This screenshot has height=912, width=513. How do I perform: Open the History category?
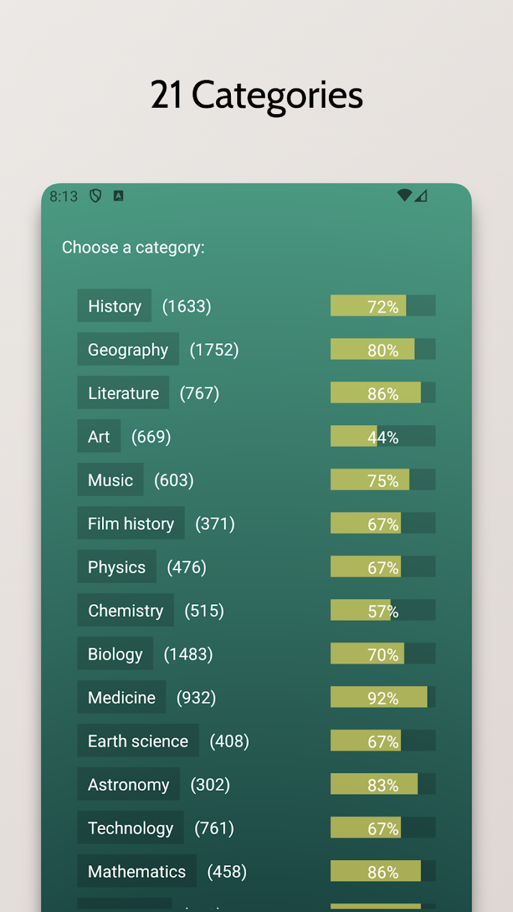pyautogui.click(x=114, y=306)
